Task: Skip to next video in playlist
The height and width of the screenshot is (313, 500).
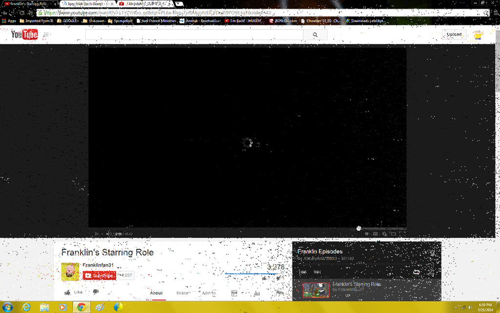Action: 317,272
